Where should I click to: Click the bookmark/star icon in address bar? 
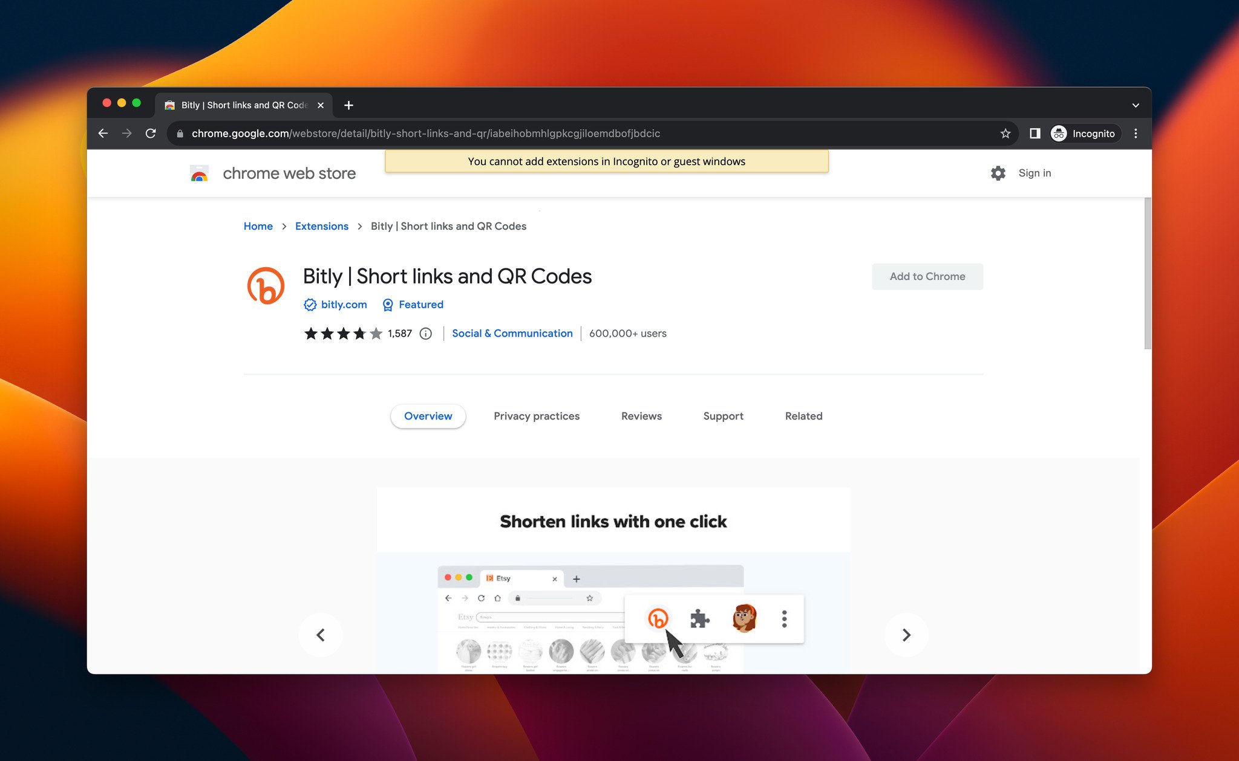[1004, 134]
